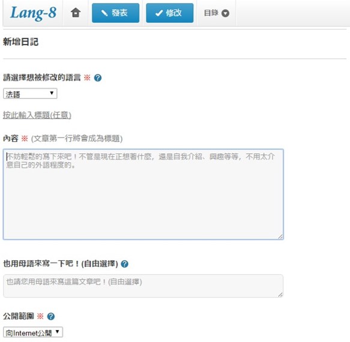Click the Lang-8 logo
Screen dimensions: 350x342
click(33, 13)
